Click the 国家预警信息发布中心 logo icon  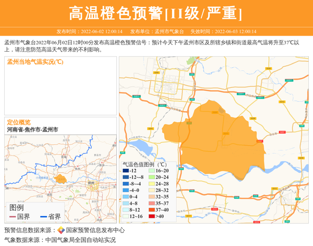[61, 230]
